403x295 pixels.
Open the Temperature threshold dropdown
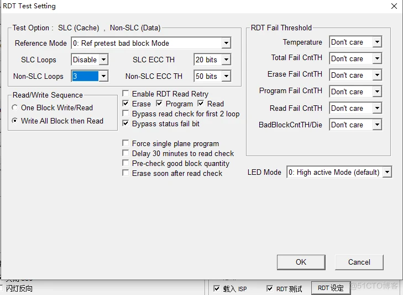coord(355,42)
